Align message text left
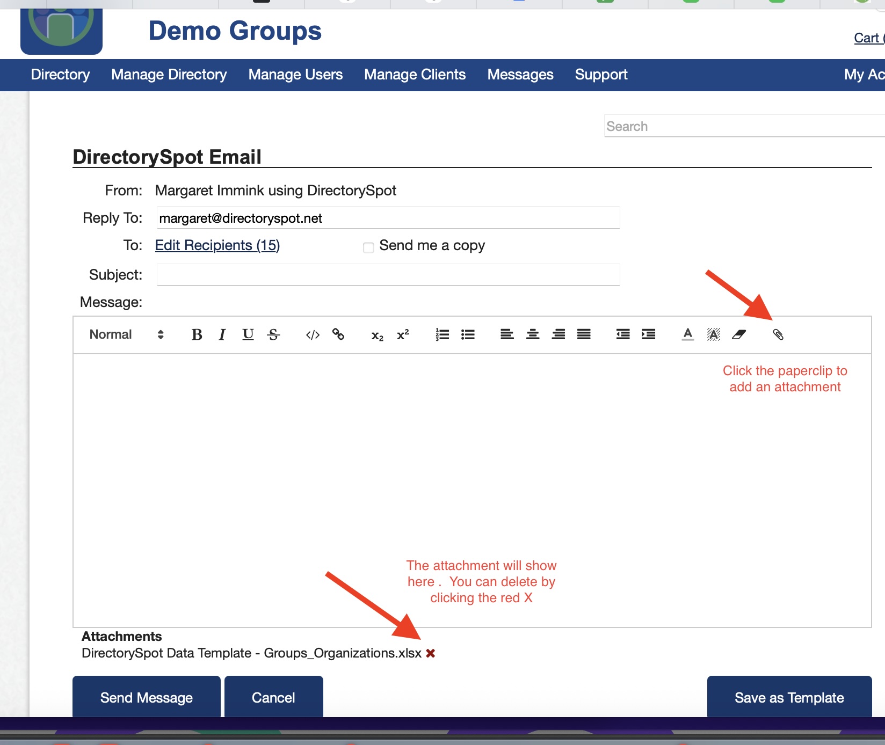The image size is (885, 745). pos(507,334)
